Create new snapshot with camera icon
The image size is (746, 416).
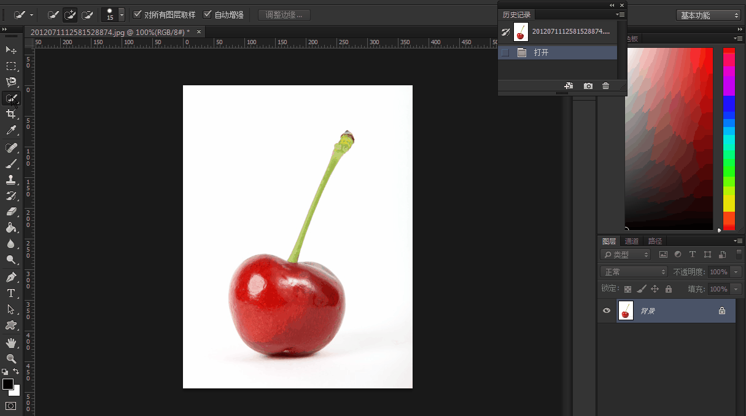tap(588, 87)
